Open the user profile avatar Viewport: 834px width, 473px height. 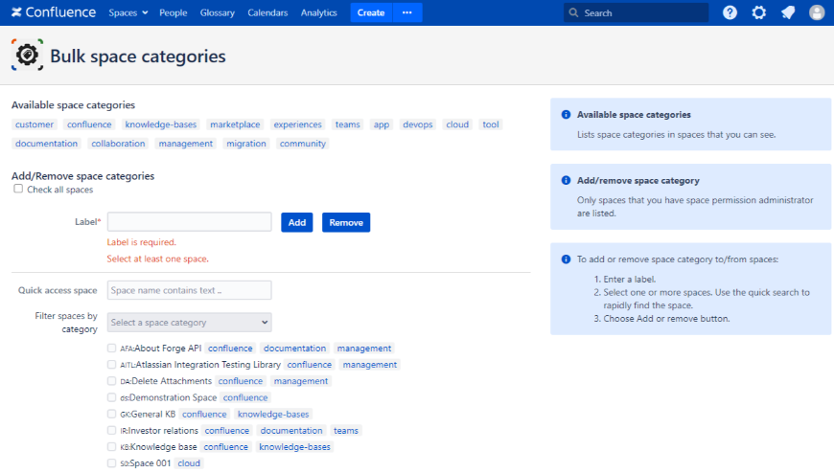(816, 12)
